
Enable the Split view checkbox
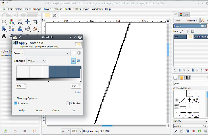pyautogui.click(x=68, y=103)
